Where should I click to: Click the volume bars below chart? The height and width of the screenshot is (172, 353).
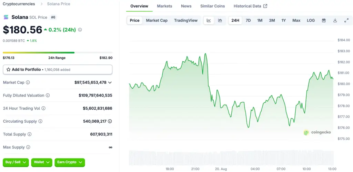(x=231, y=158)
